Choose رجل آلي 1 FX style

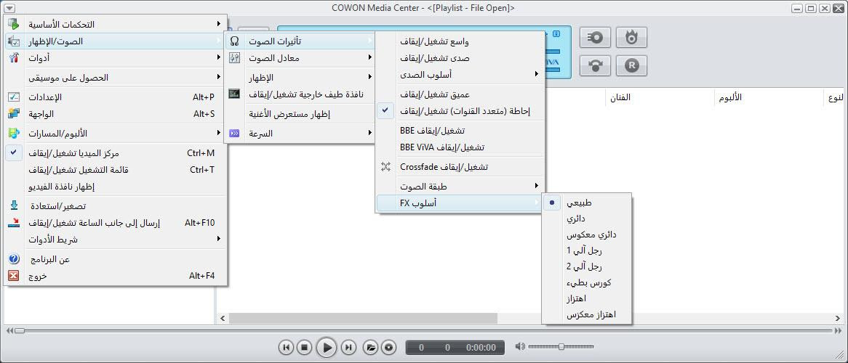pos(587,250)
